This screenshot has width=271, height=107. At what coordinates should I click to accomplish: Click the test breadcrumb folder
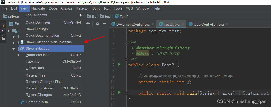pos(105,17)
